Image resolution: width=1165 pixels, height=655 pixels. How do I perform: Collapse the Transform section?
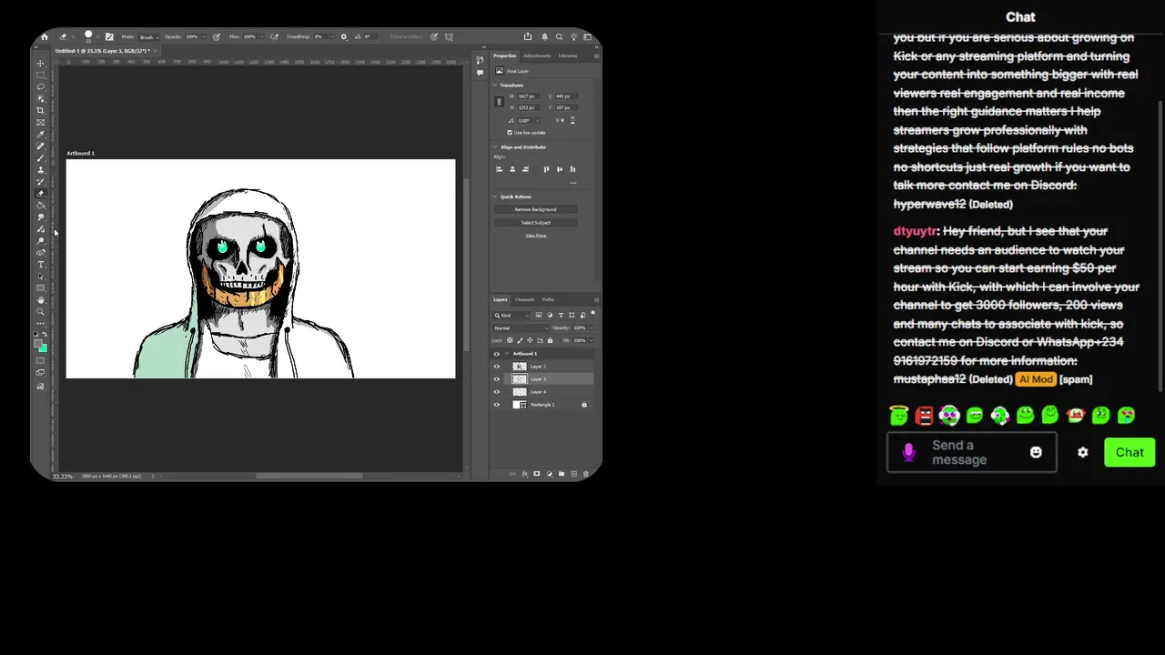click(x=495, y=86)
